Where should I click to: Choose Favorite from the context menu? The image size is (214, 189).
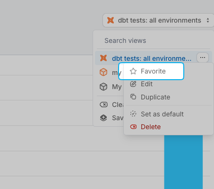tap(151, 71)
